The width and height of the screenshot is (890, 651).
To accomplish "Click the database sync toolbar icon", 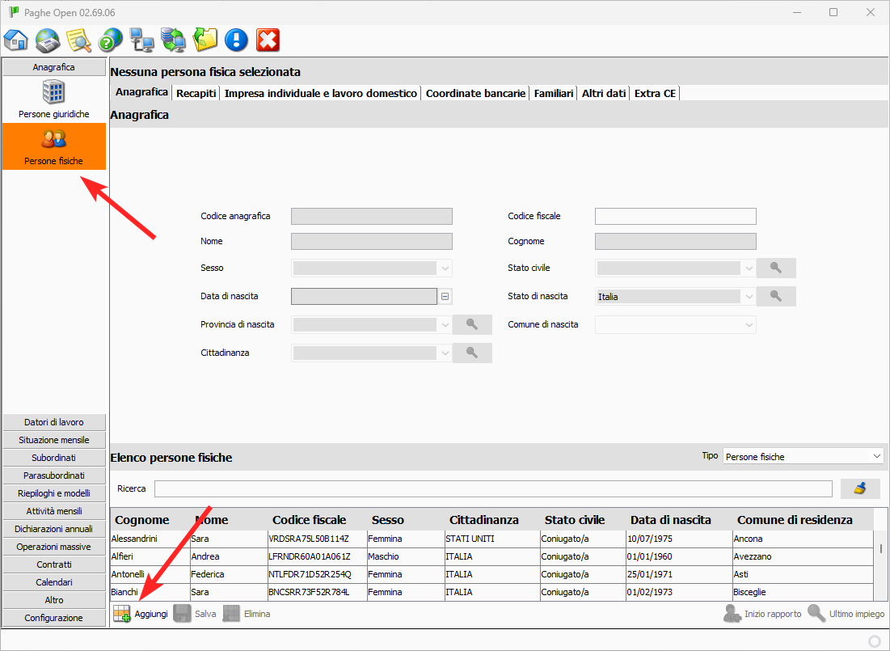I will [x=173, y=40].
